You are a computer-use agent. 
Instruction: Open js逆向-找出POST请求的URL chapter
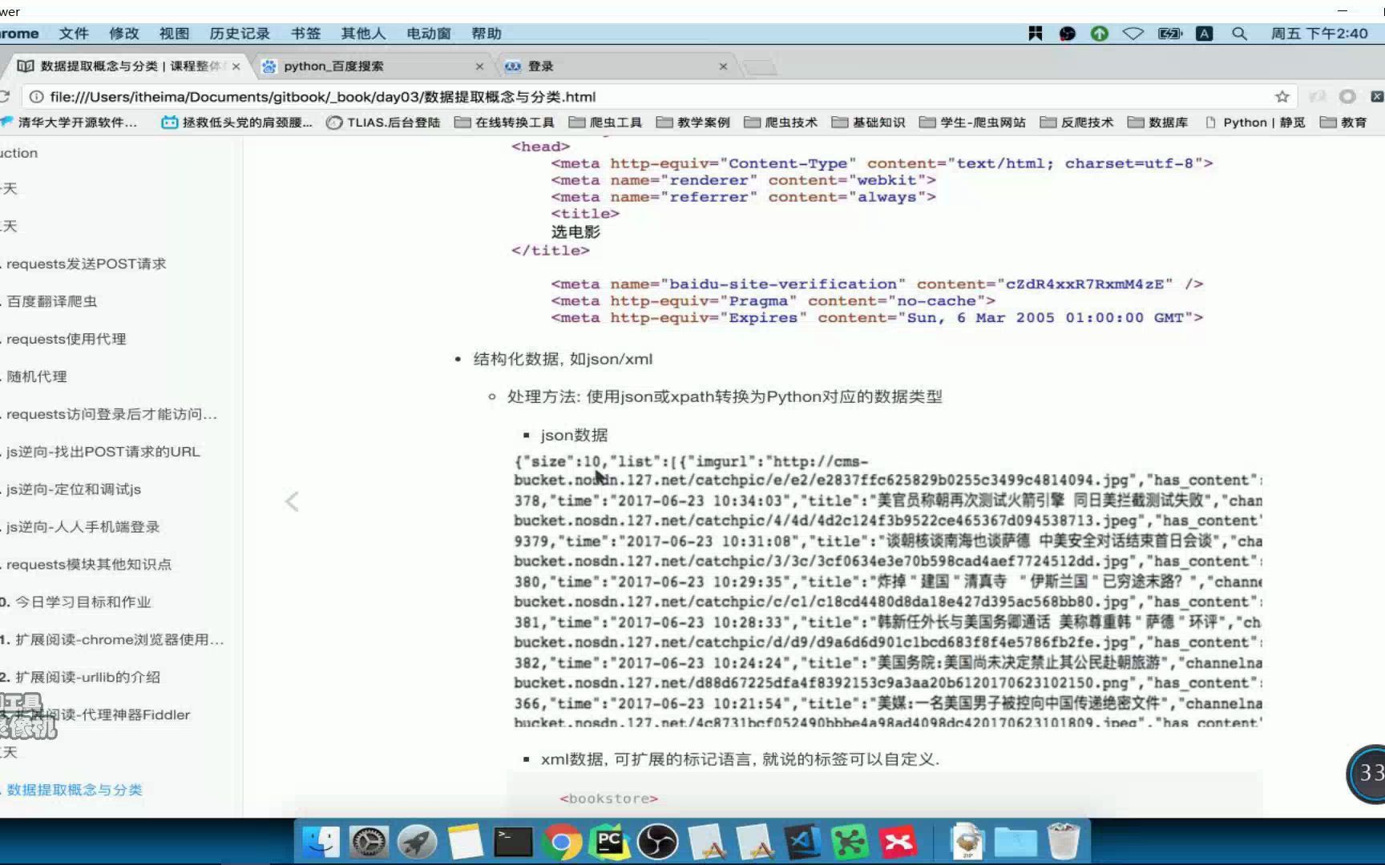103,452
